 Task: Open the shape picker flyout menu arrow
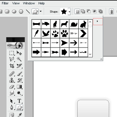[x=98, y=22]
